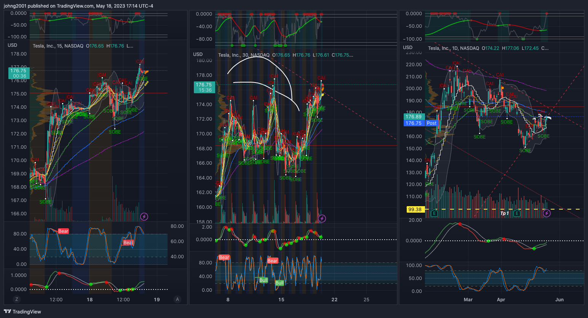Click the Mar label on daily time axis
This screenshot has height=318, width=588.
click(468, 300)
